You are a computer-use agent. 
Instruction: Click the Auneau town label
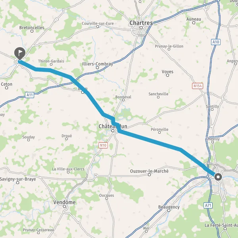click(194, 19)
